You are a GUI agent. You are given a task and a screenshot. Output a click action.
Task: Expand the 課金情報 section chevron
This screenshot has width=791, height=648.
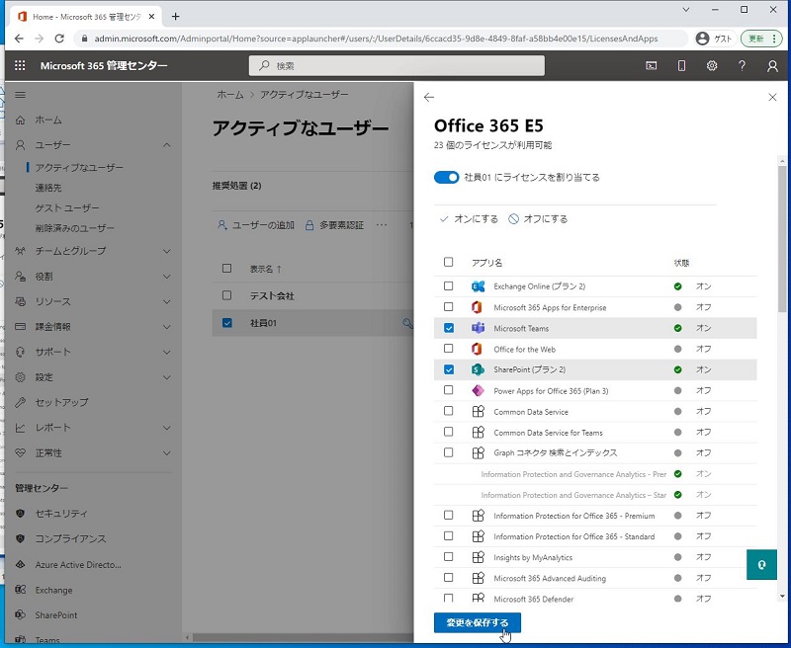(x=167, y=327)
